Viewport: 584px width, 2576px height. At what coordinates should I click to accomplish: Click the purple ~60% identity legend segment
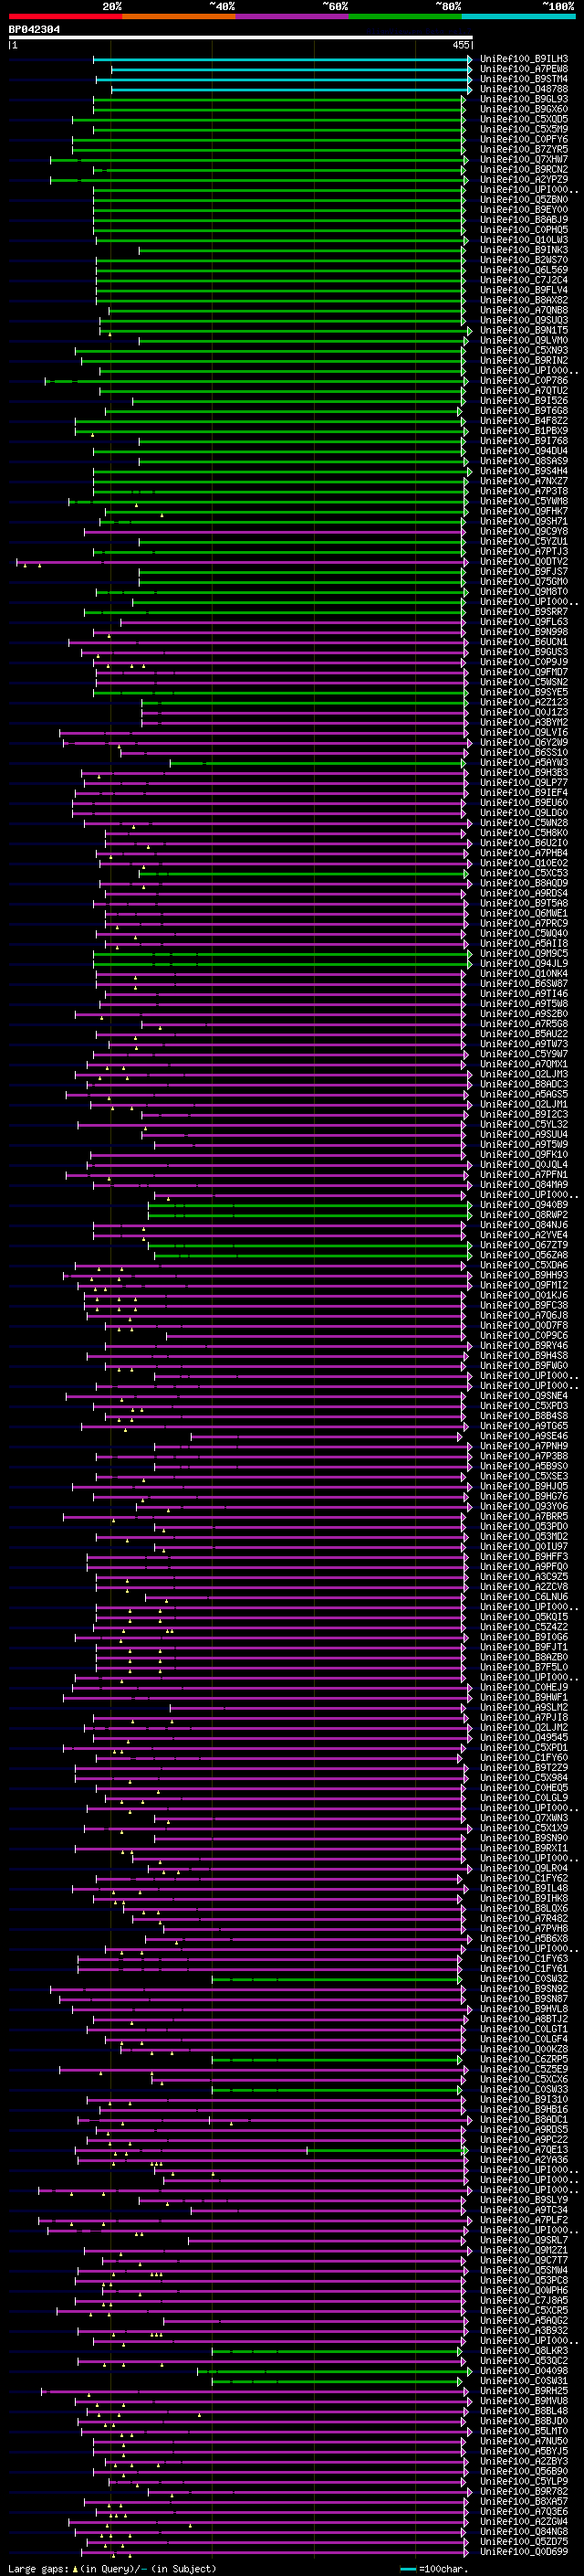tap(291, 16)
